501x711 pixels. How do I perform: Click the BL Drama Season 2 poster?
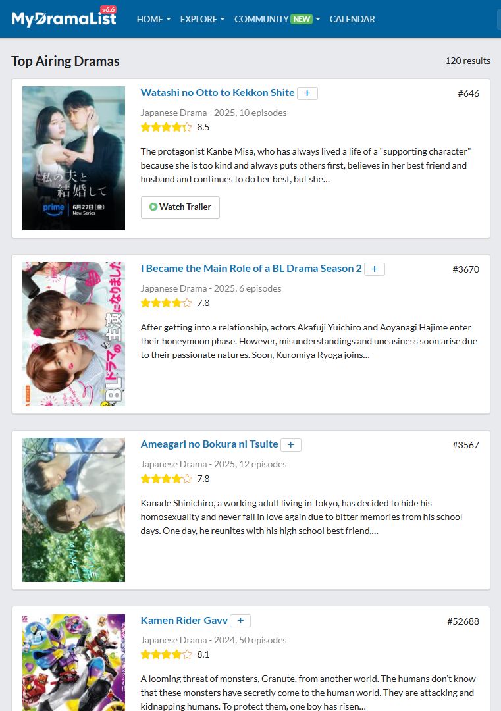(x=74, y=334)
